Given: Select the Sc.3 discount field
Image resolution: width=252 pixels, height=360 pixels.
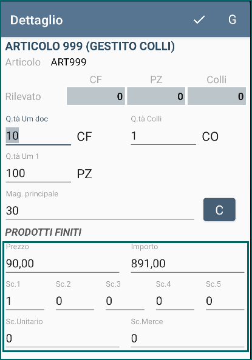Looking at the screenshot, I should (125, 301).
